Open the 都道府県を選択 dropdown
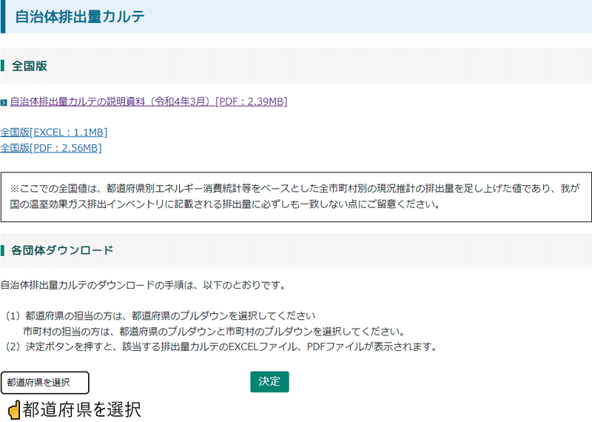This screenshot has height=422, width=592. [x=45, y=383]
